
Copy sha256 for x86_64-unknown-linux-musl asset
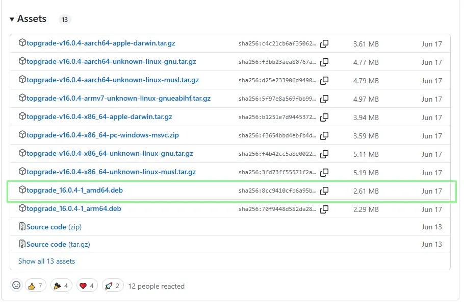[x=324, y=173]
